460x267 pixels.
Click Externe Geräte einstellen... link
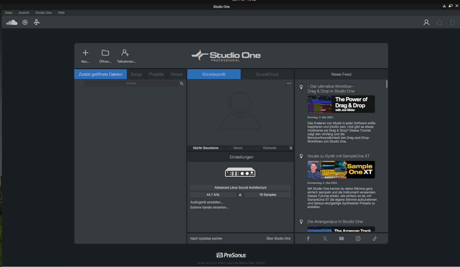[x=210, y=207]
